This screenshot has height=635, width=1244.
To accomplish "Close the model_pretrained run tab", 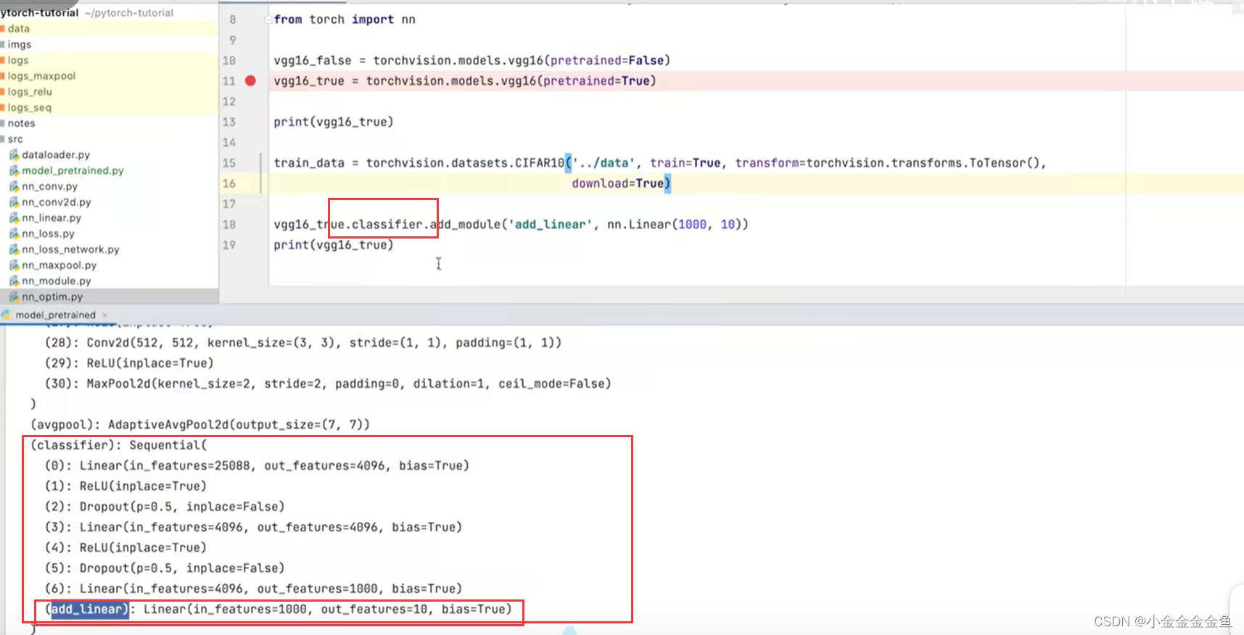I will tap(105, 315).
